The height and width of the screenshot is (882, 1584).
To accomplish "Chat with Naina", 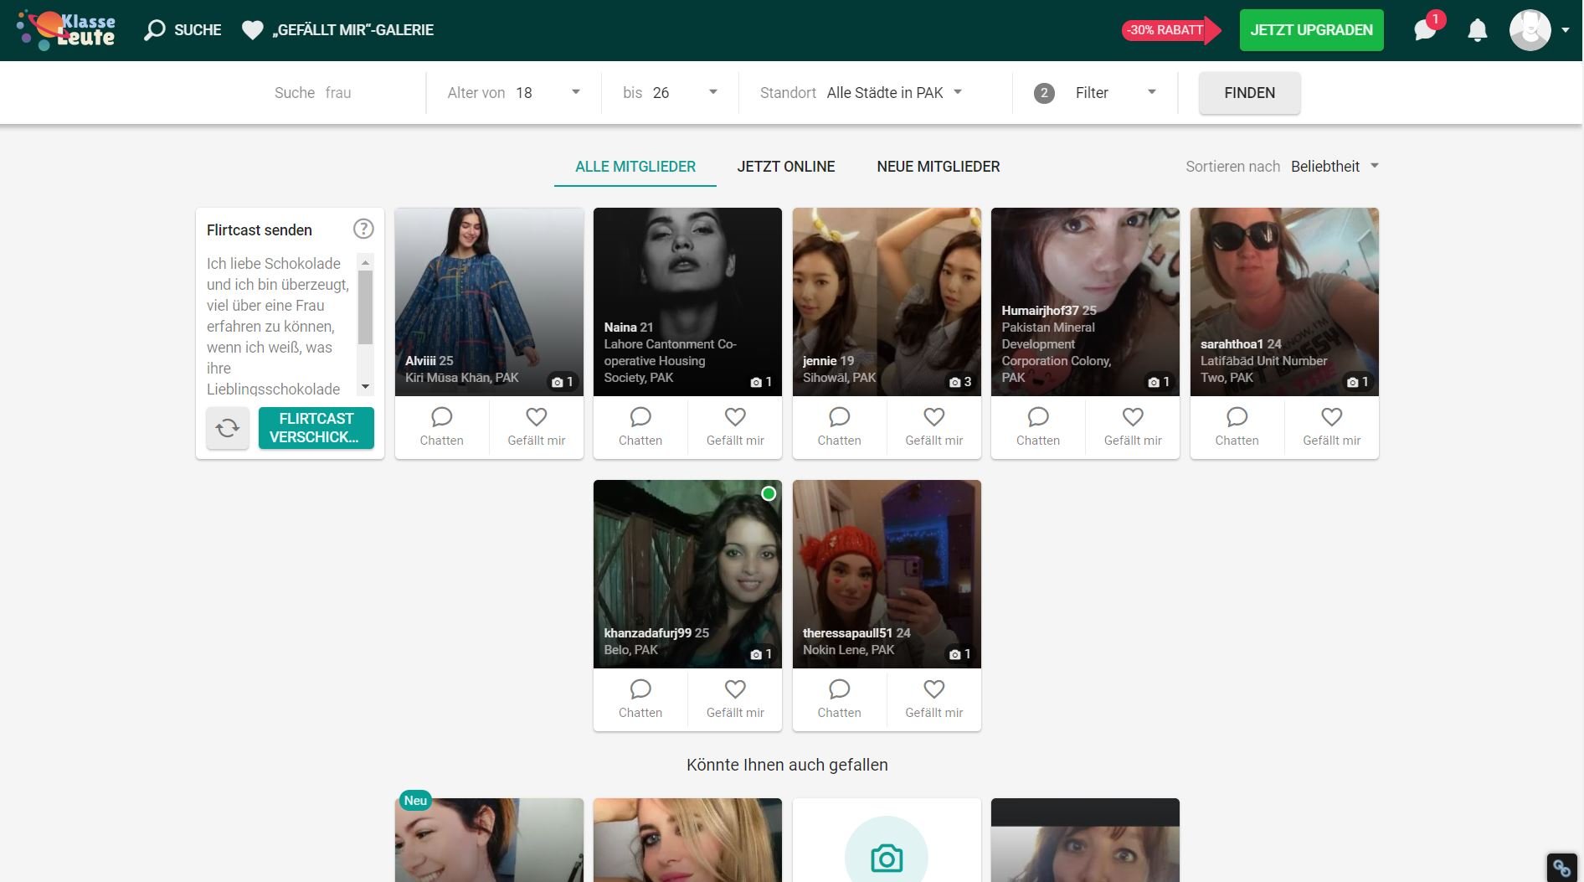I will (x=640, y=427).
